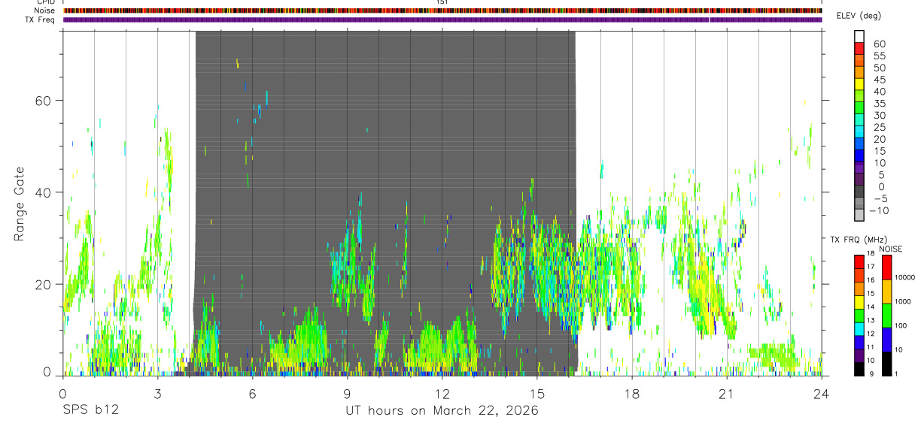Click the NOISE colorbar label '1000'
924x426 pixels.
[x=903, y=301]
